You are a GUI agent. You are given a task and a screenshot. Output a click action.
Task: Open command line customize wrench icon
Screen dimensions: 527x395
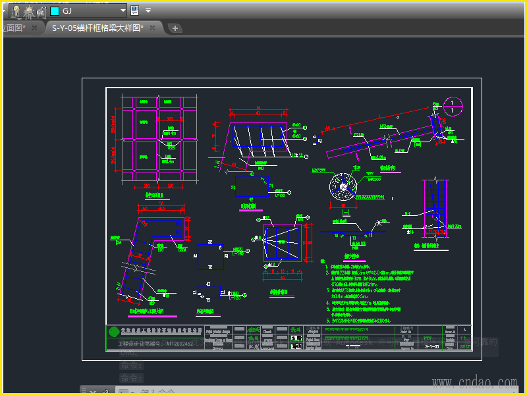coord(105,392)
